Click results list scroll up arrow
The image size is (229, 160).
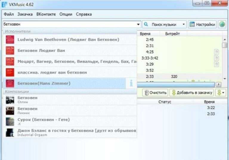[225, 39]
